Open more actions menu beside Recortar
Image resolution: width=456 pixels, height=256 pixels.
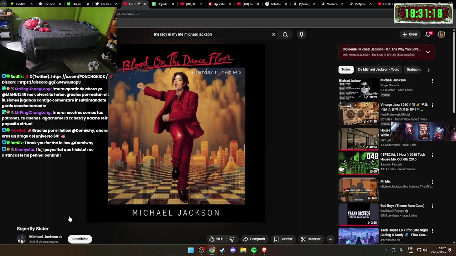coord(331,239)
